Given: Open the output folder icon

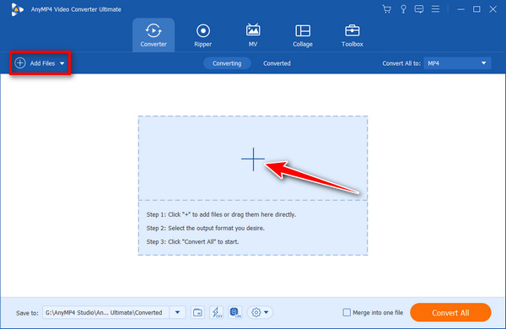Looking at the screenshot, I should pos(197,312).
